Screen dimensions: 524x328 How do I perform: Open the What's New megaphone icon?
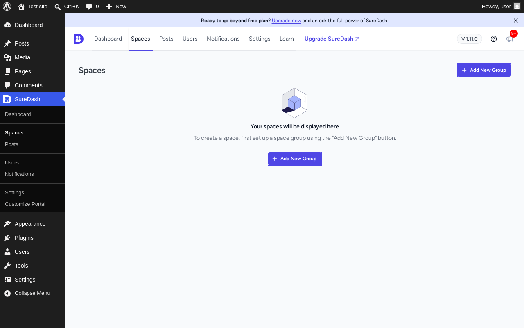(509, 39)
